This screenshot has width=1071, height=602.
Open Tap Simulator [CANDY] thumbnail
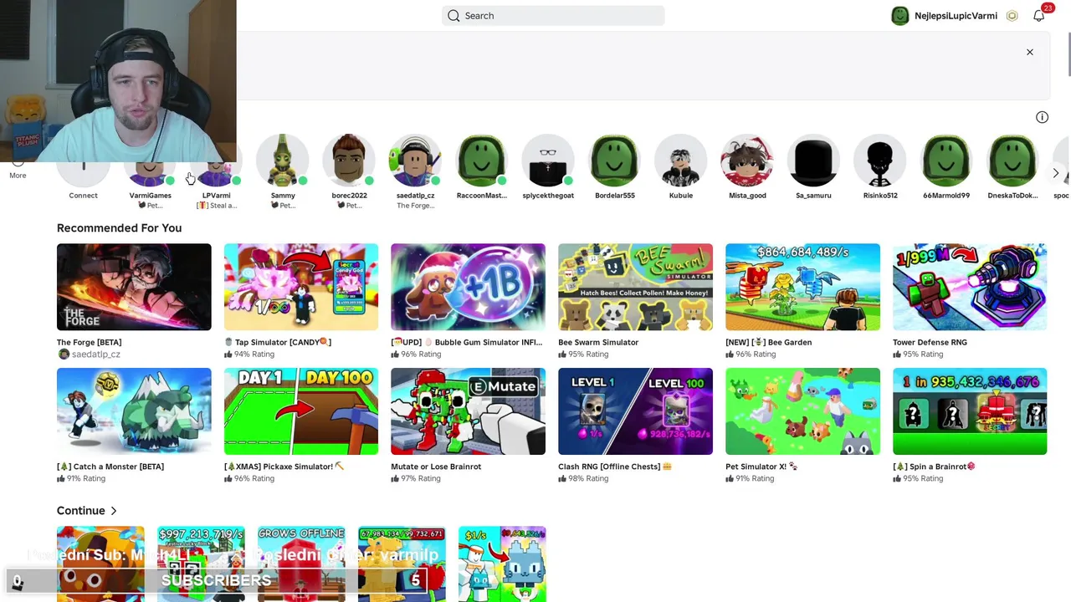(x=301, y=287)
